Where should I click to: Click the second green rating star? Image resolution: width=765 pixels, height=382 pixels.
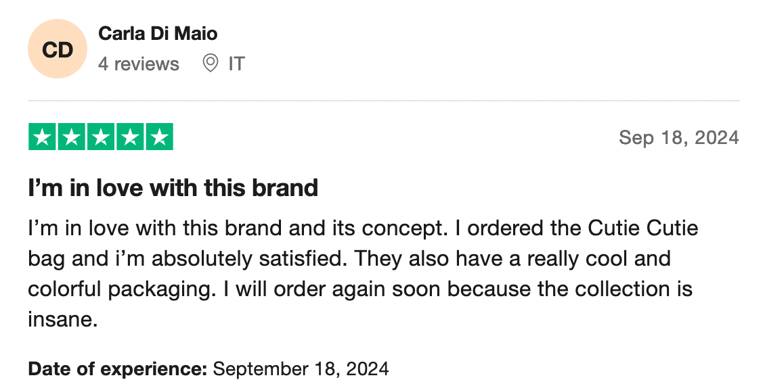pos(72,137)
